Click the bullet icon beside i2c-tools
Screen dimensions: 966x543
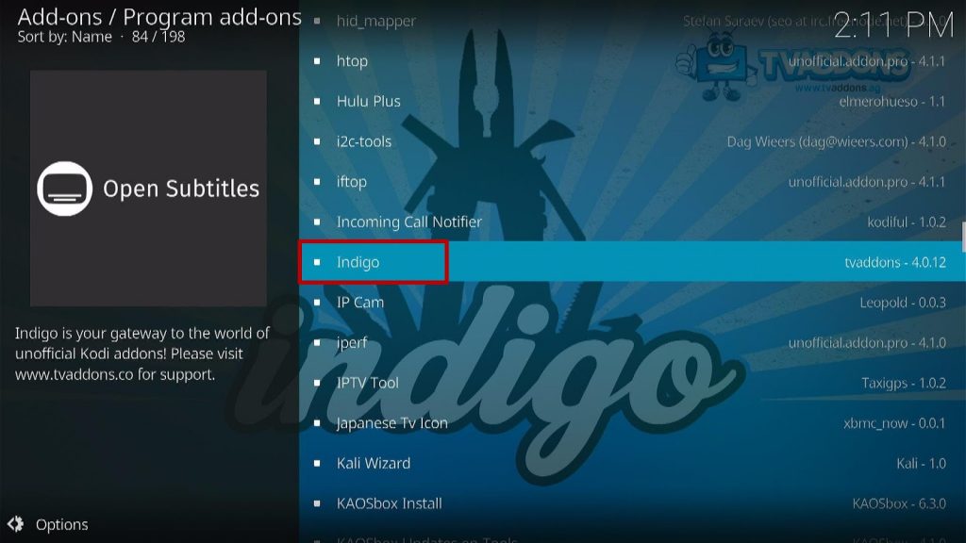[x=317, y=141]
